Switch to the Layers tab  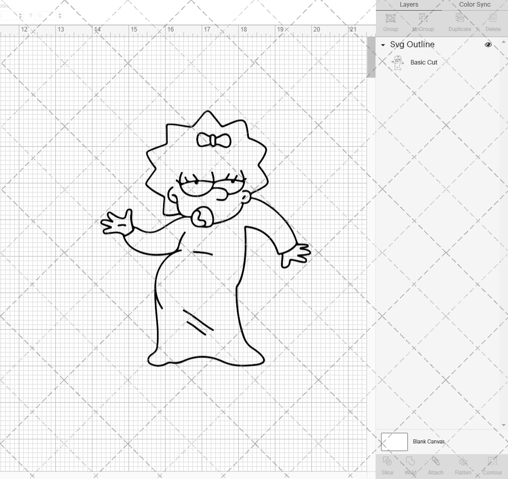408,5
